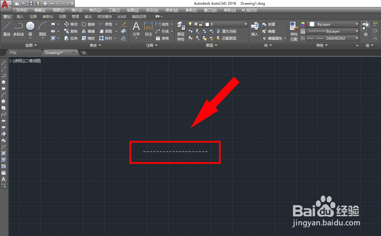Click the block 编辑 (Edit) button

[269, 31]
